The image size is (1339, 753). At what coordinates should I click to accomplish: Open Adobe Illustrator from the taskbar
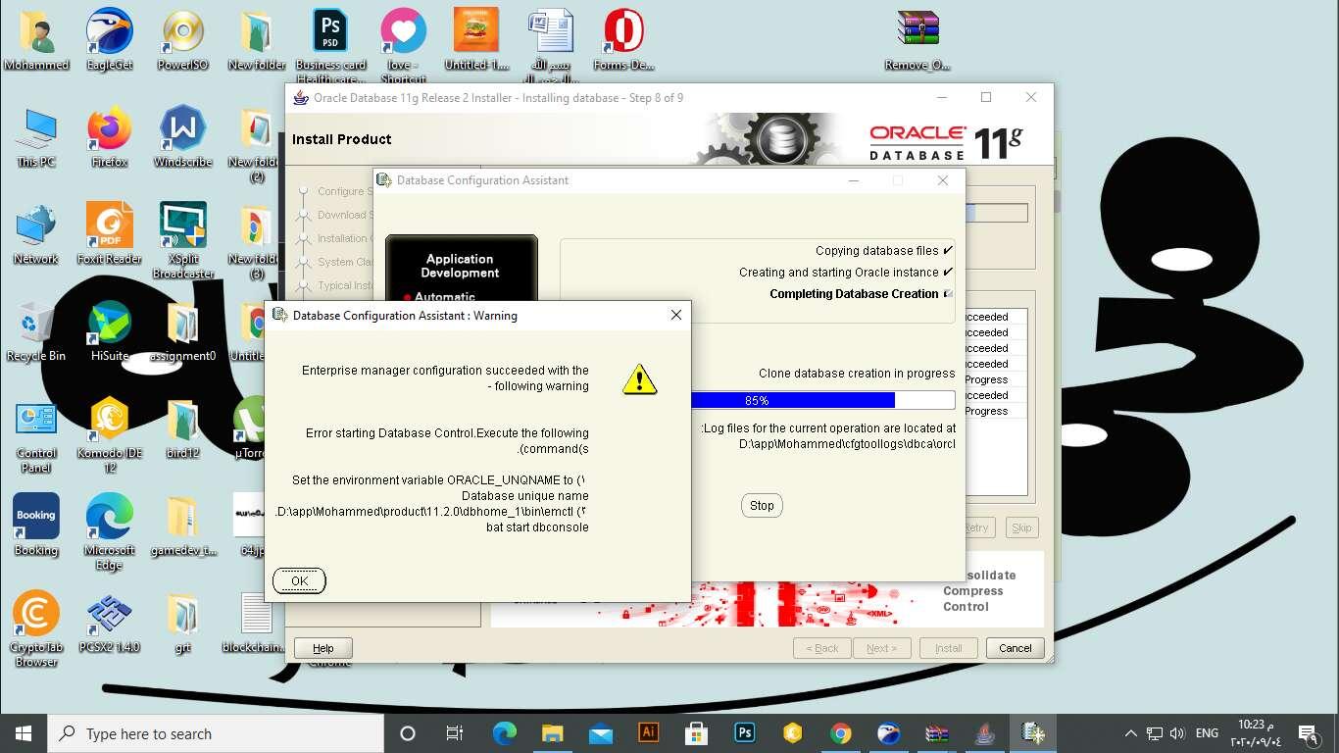click(648, 733)
